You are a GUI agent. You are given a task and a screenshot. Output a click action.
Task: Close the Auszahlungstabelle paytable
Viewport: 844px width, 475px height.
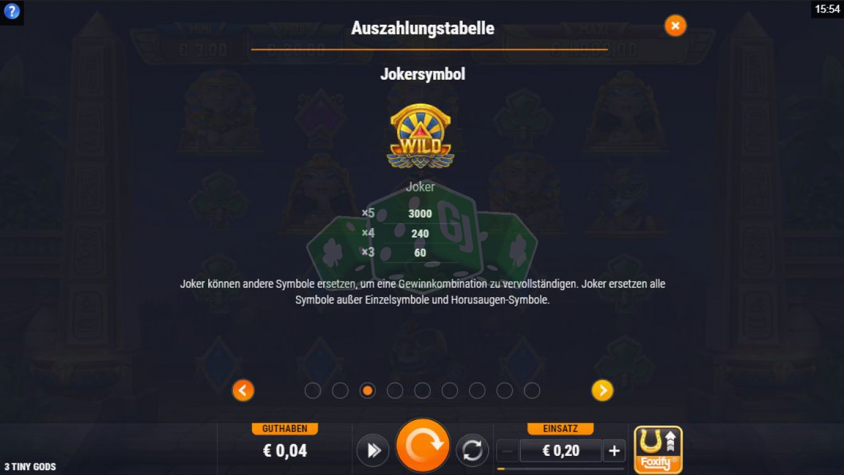pos(675,25)
